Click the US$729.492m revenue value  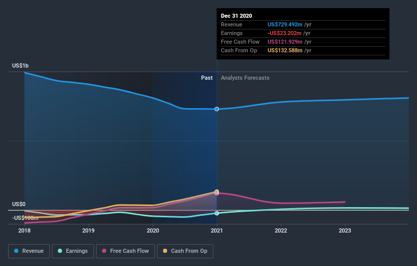click(285, 24)
